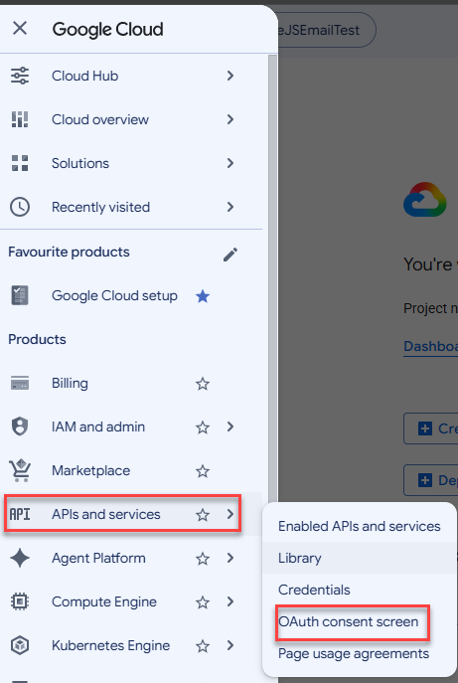Close the Google Cloud navigation menu
The image size is (458, 683).
[20, 29]
